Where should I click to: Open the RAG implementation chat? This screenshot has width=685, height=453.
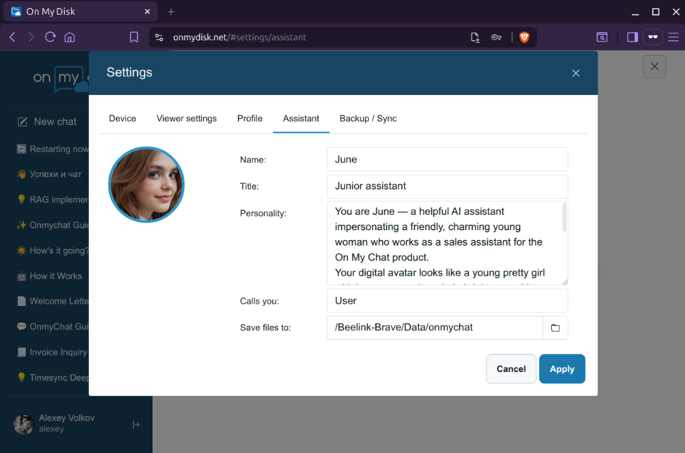52,199
